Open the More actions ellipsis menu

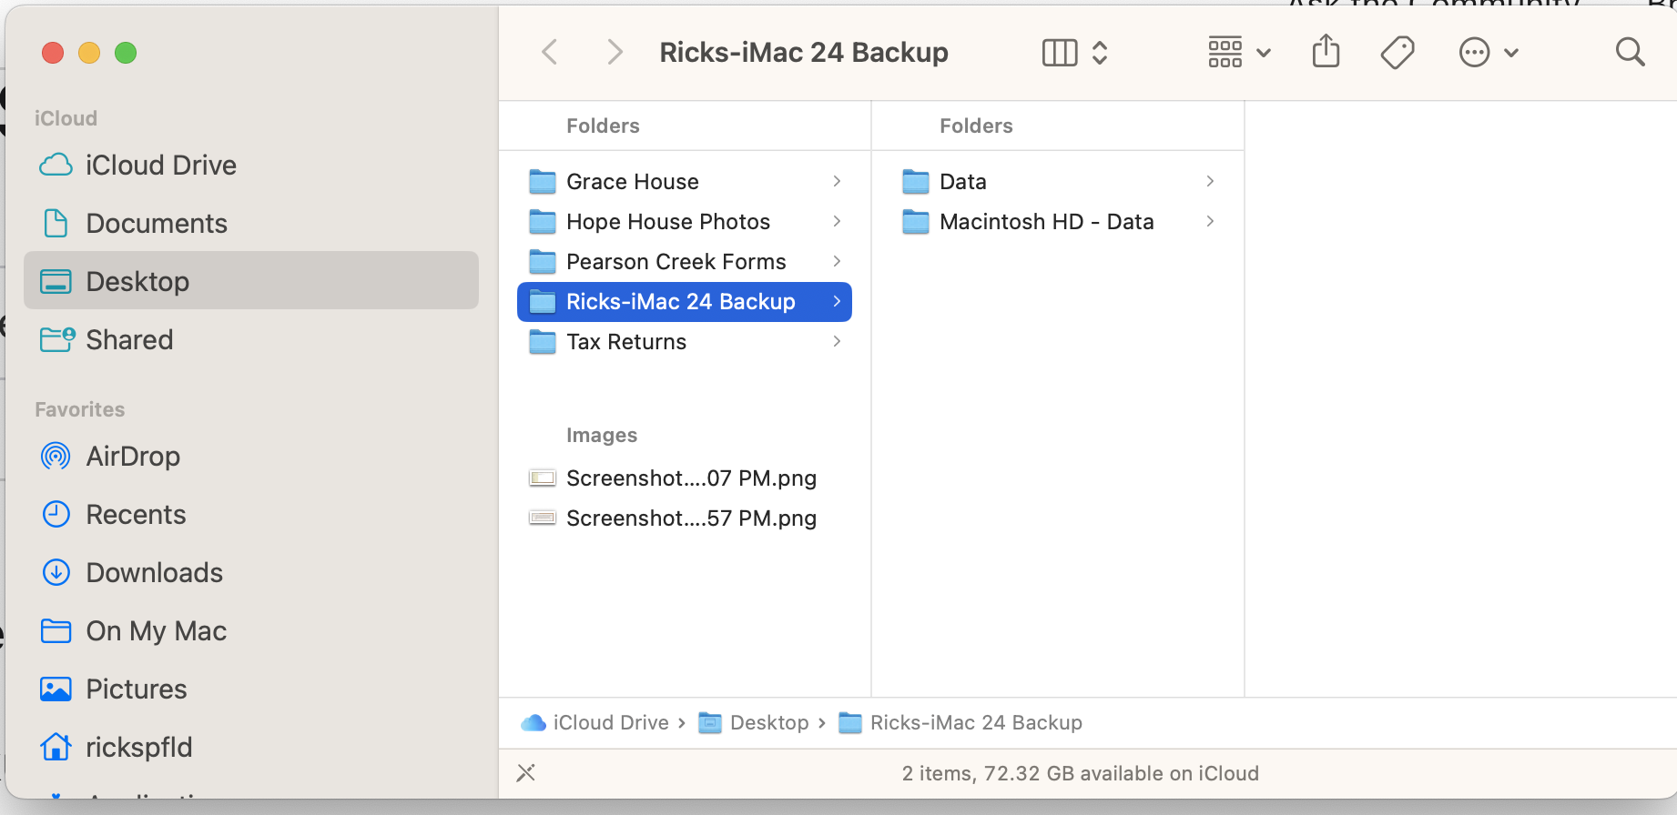pos(1488,53)
